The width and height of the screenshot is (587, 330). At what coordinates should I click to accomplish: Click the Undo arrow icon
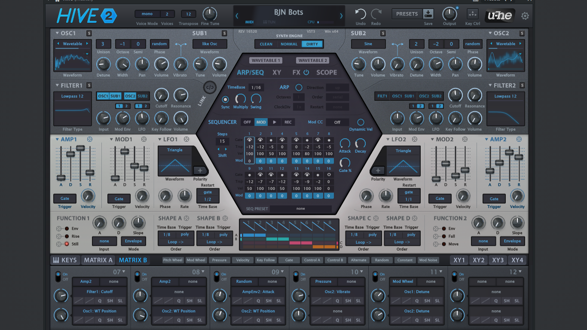click(361, 14)
